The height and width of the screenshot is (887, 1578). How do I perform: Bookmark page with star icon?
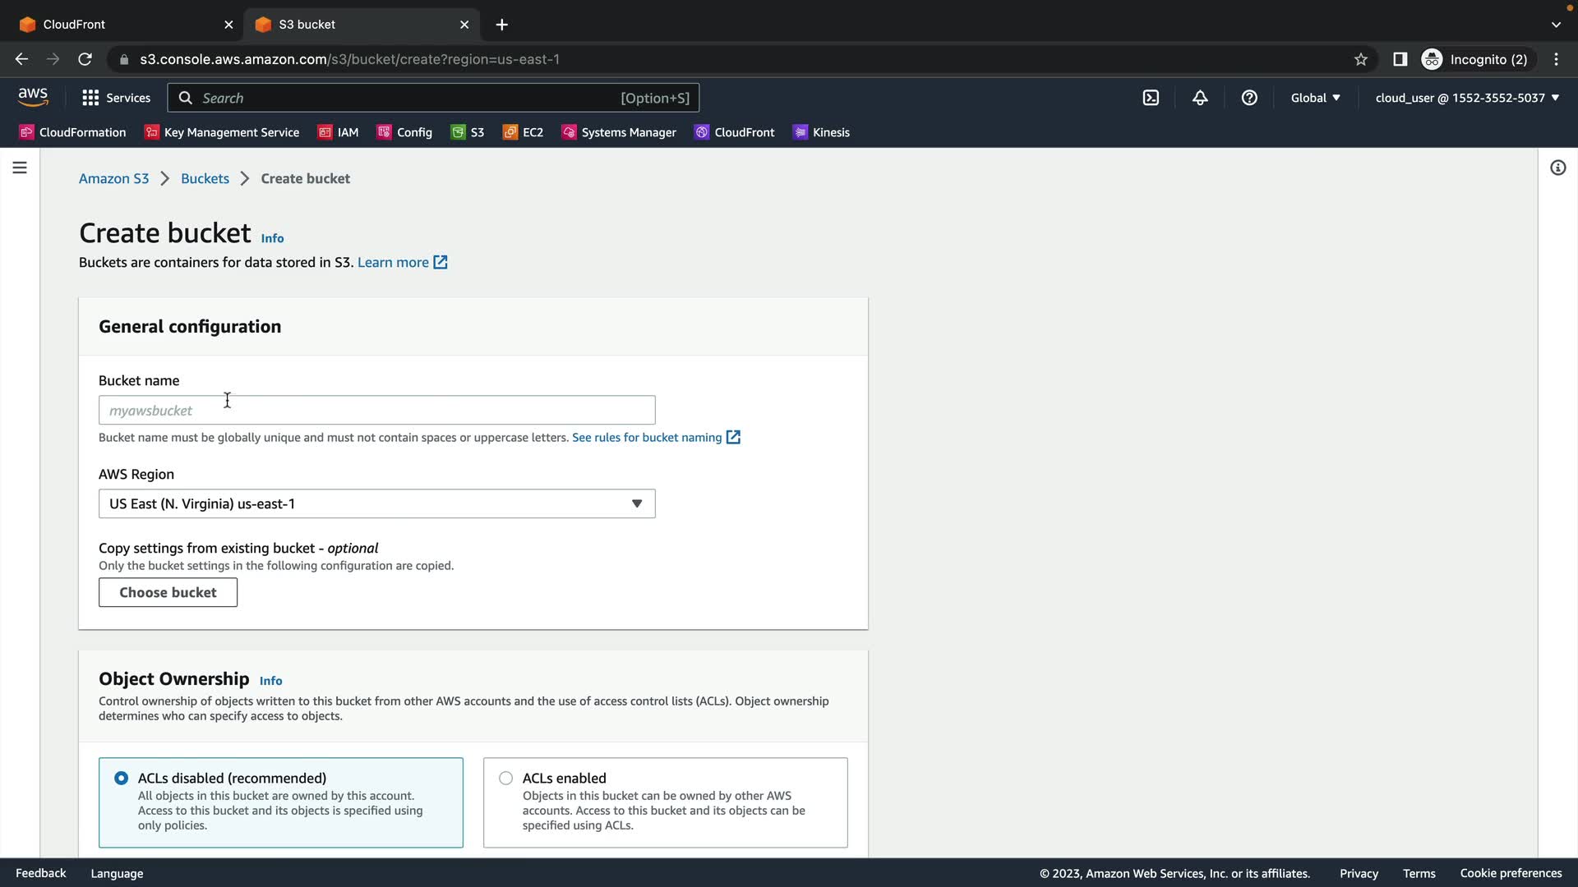[x=1361, y=59]
